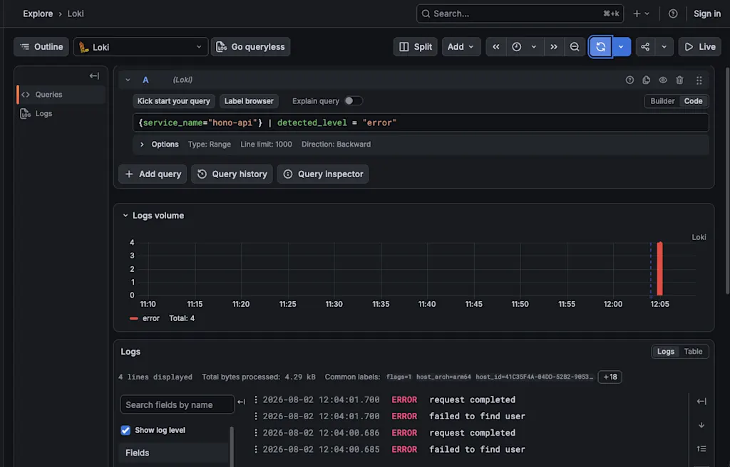
Task: Click the red error bar in the histogram
Action: [659, 268]
